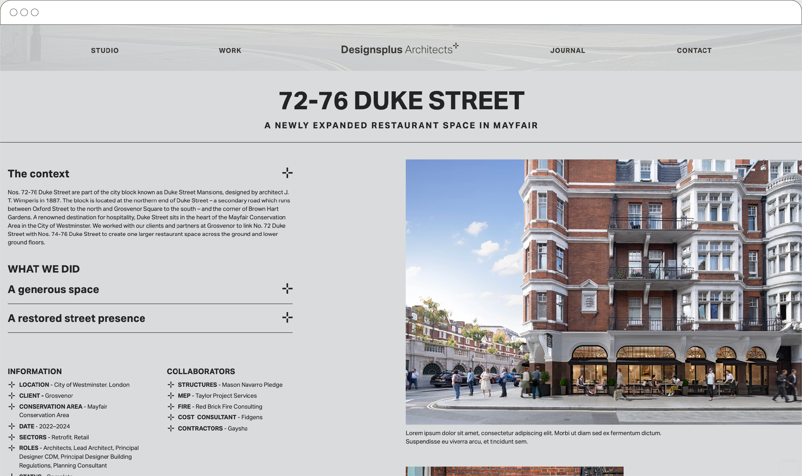Click the plus bullet beside COST CONSULTANT
This screenshot has width=802, height=476.
coord(171,417)
